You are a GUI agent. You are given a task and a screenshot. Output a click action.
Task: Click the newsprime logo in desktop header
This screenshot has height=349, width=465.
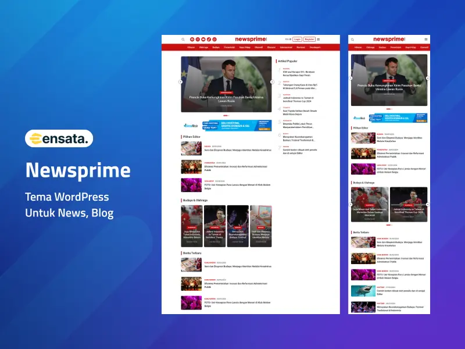coord(250,39)
